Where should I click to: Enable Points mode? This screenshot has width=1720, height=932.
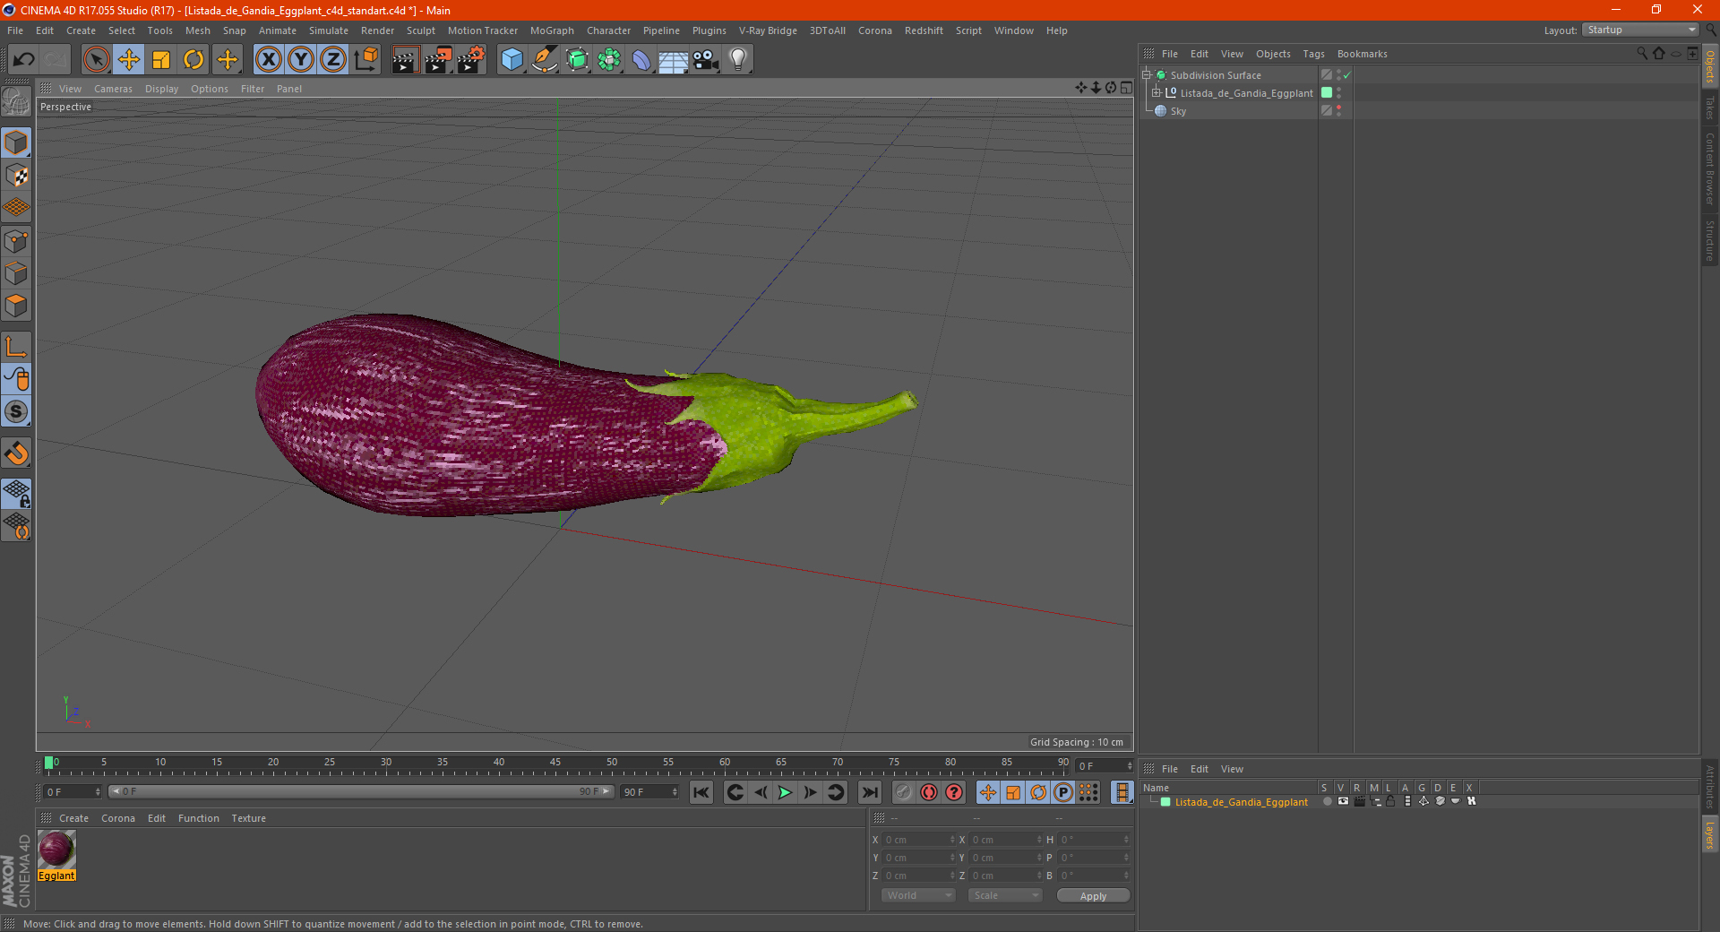(16, 241)
